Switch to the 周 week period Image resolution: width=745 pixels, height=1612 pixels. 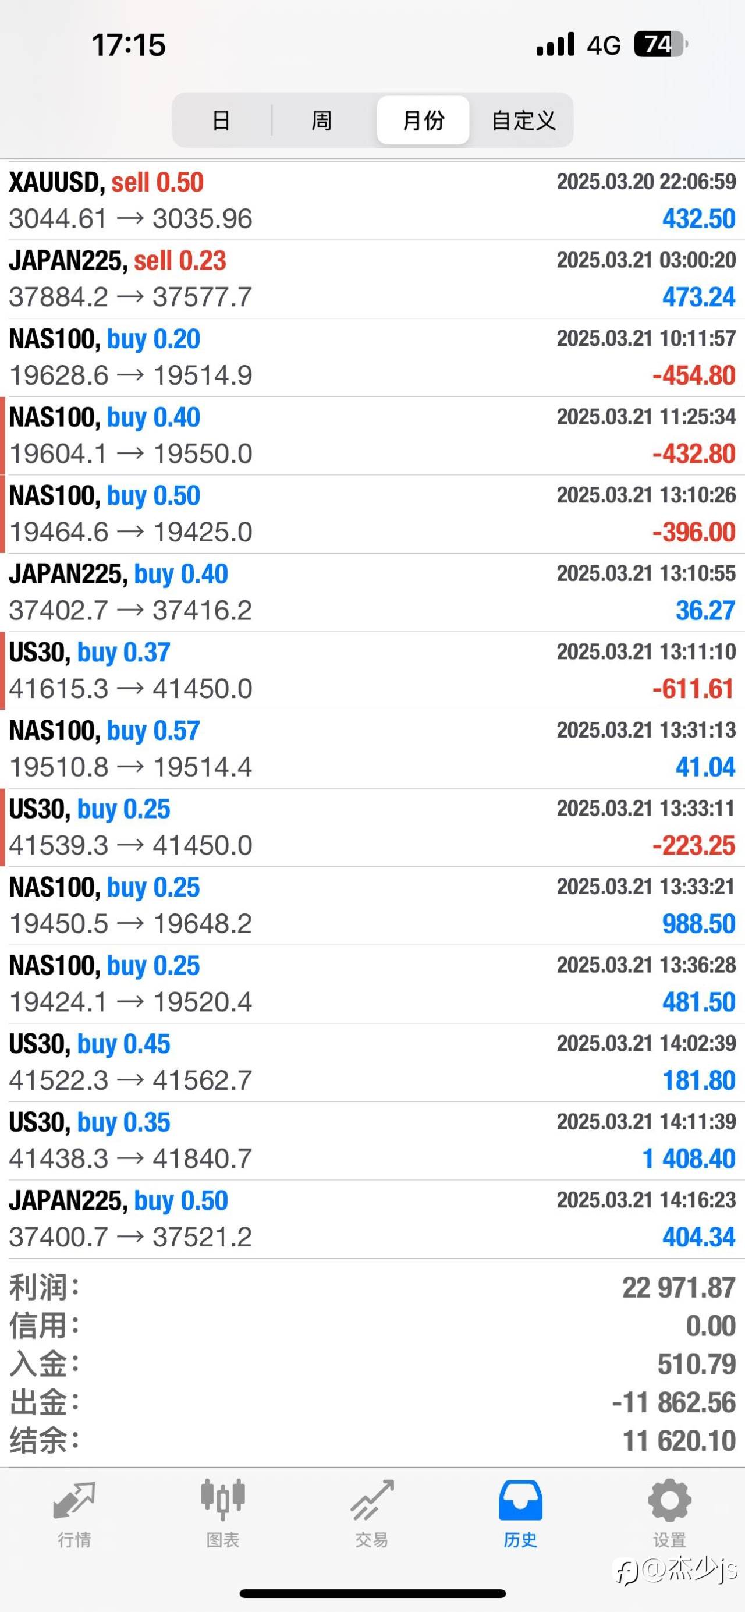point(321,120)
